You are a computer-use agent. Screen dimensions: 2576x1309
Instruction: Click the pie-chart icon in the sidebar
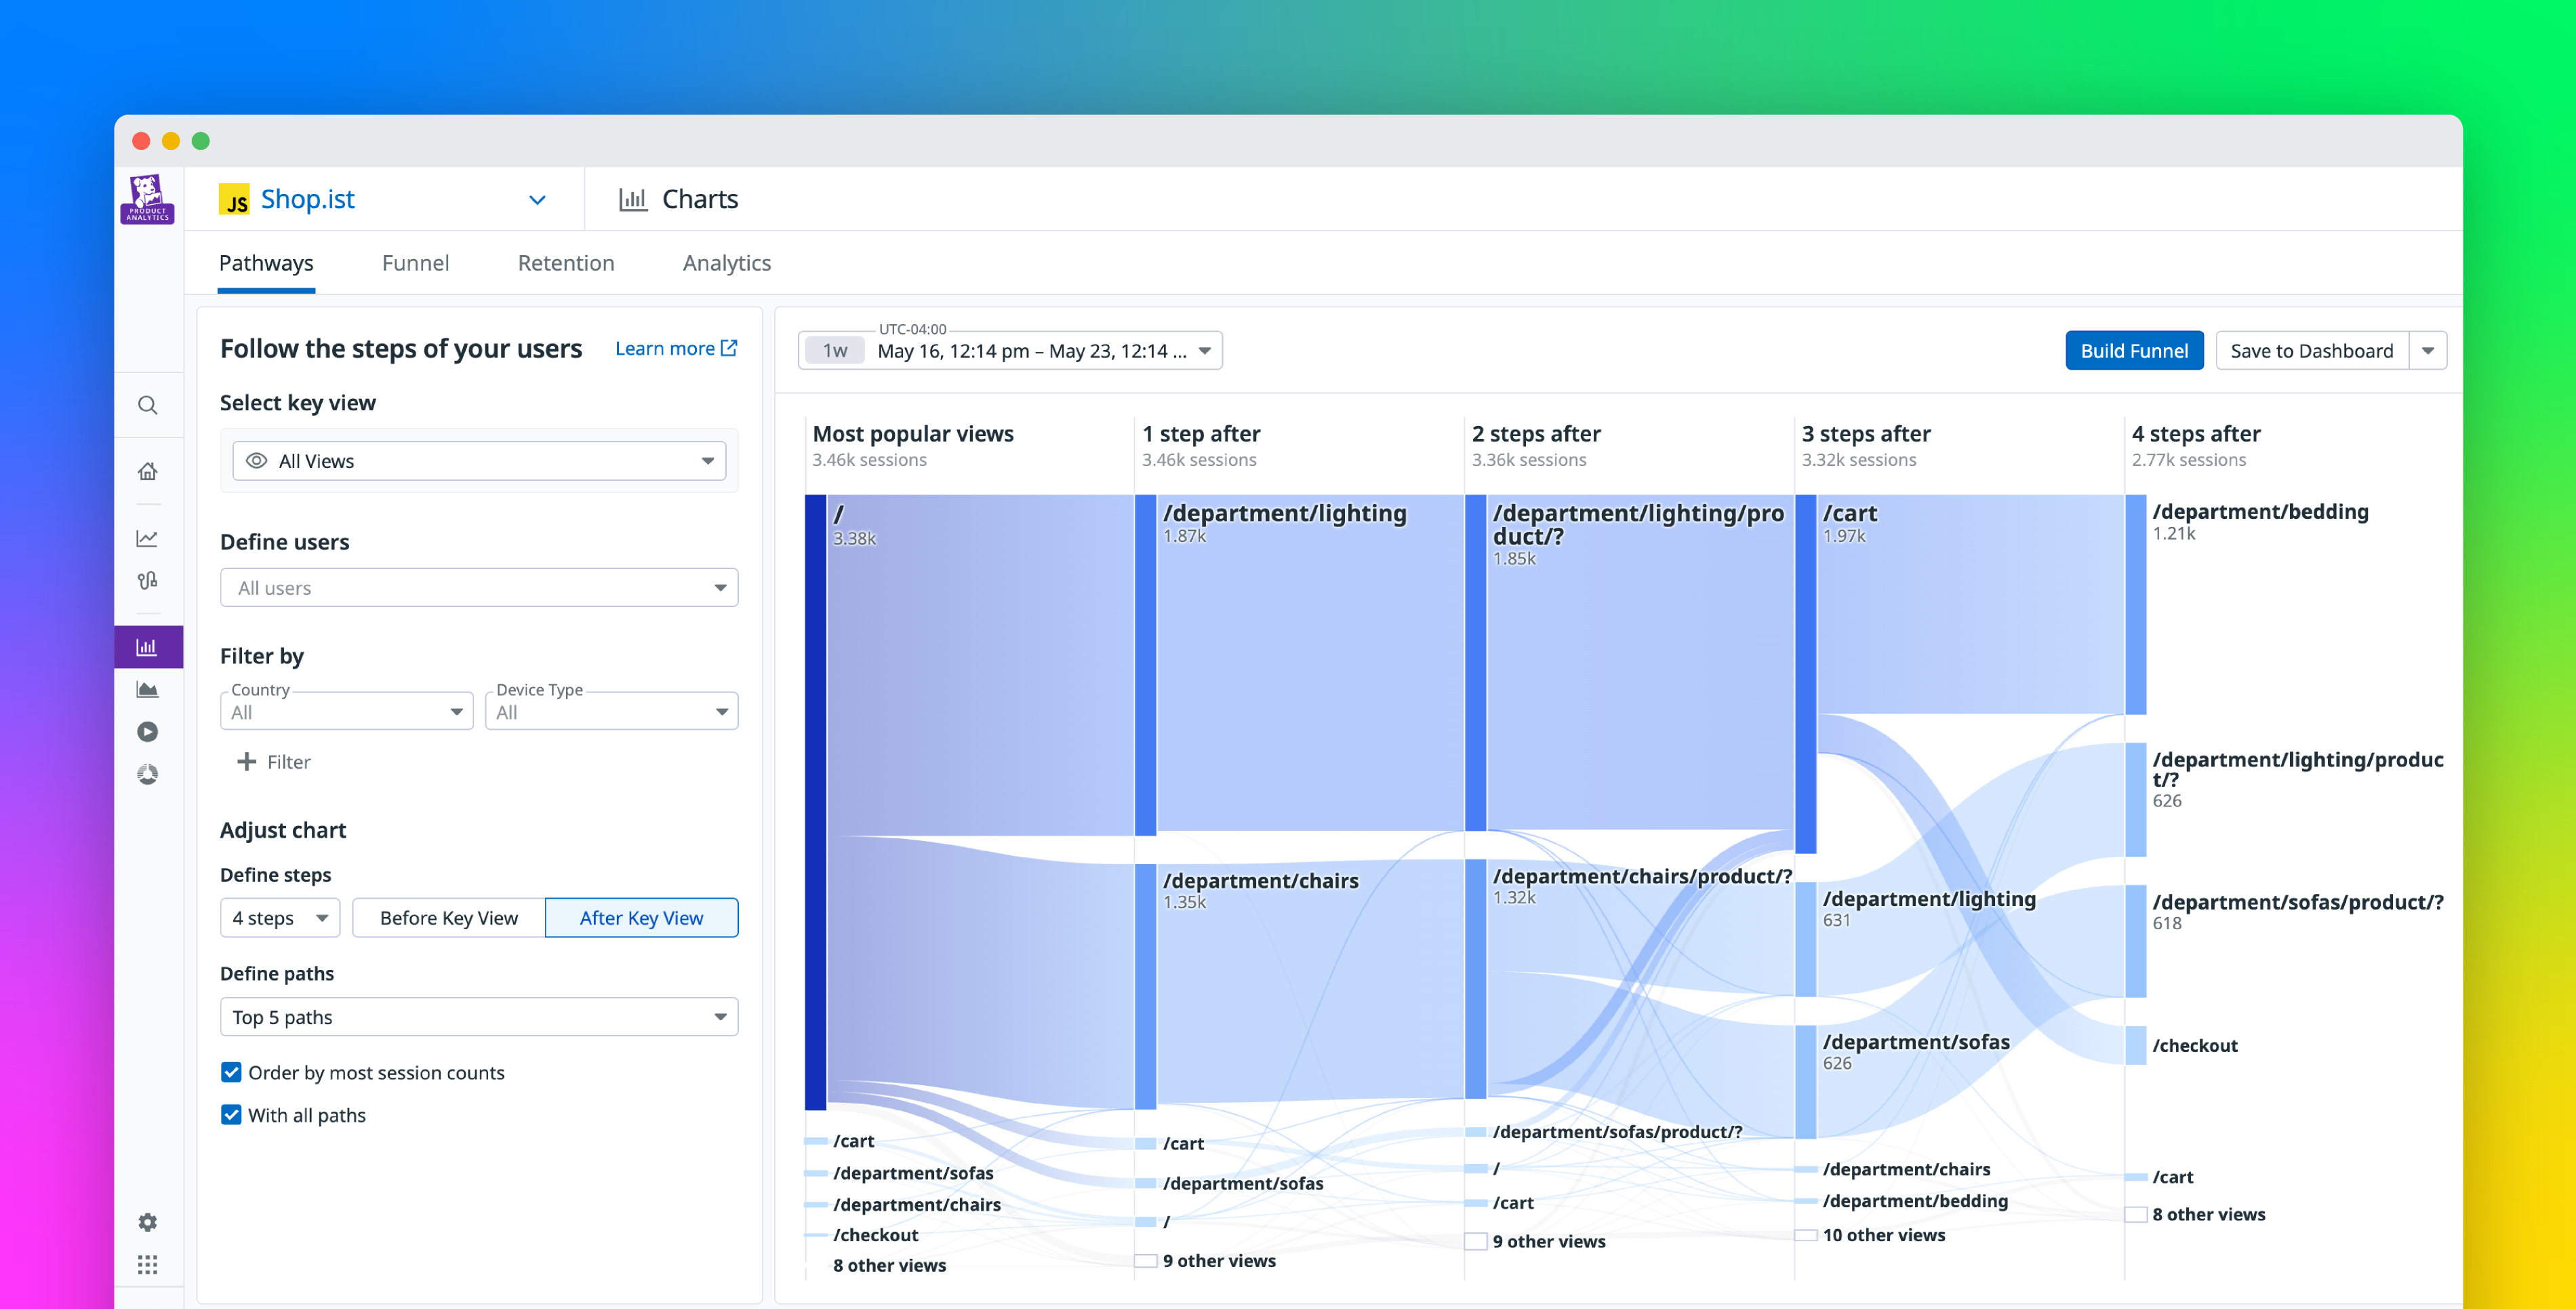[148, 775]
